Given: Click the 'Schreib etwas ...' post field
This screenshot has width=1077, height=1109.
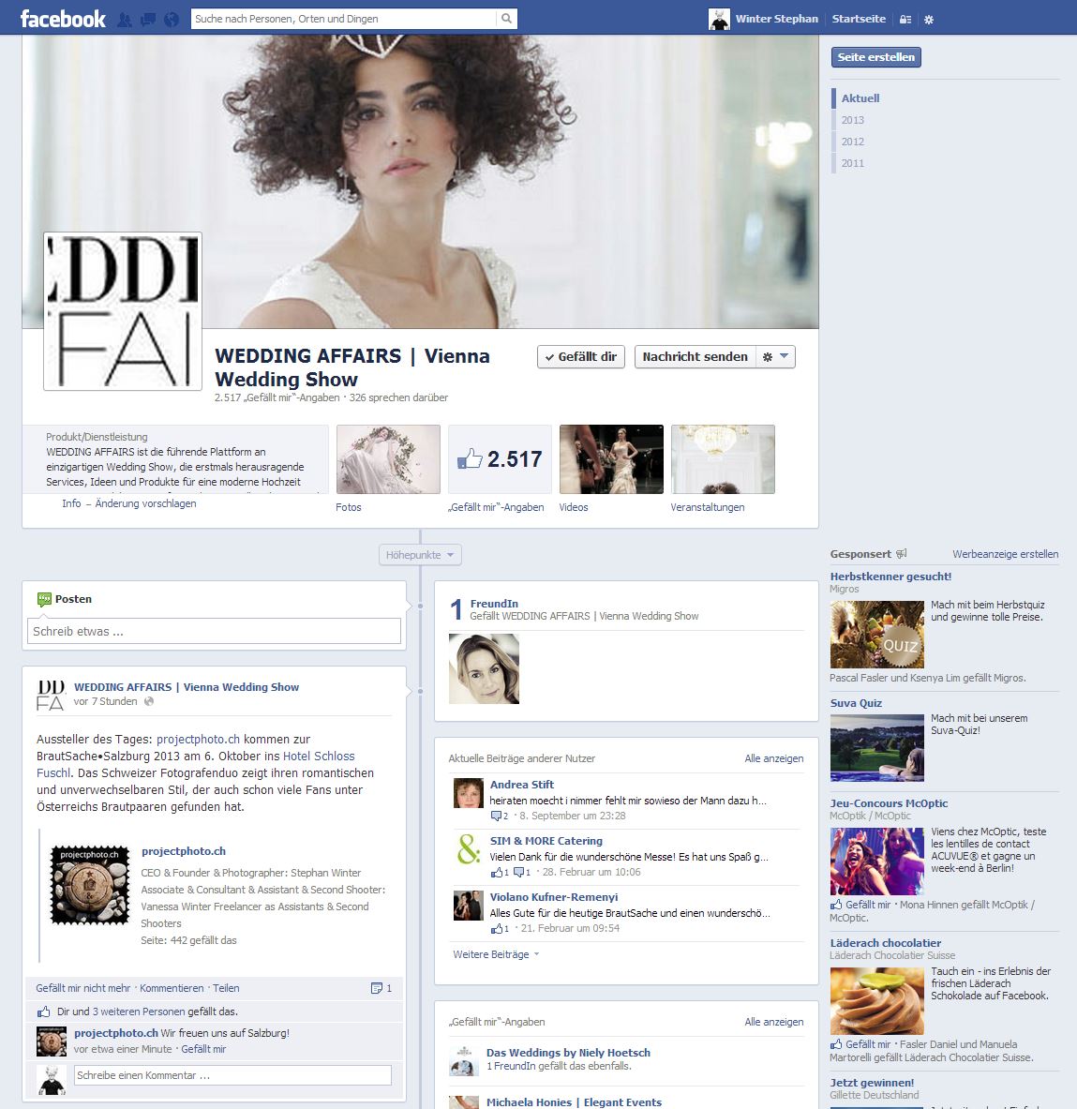Looking at the screenshot, I should tap(214, 632).
